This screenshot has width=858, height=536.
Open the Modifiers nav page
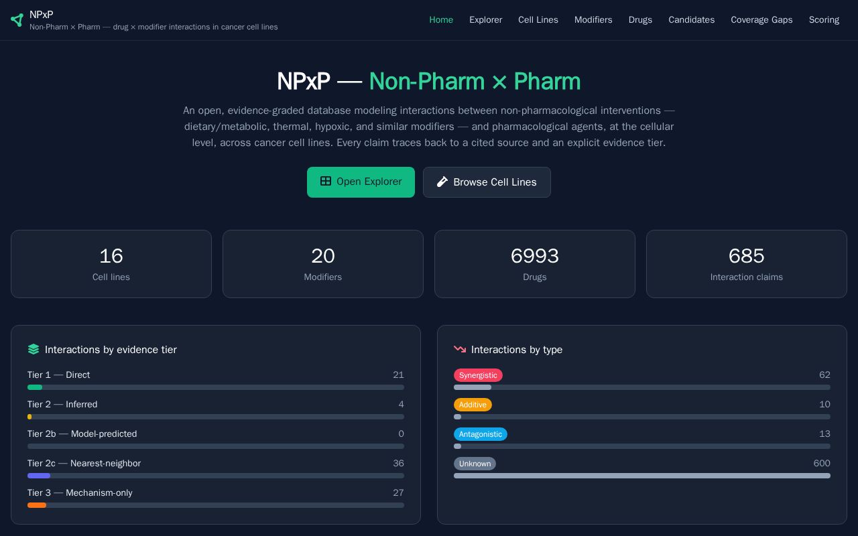[x=593, y=20]
